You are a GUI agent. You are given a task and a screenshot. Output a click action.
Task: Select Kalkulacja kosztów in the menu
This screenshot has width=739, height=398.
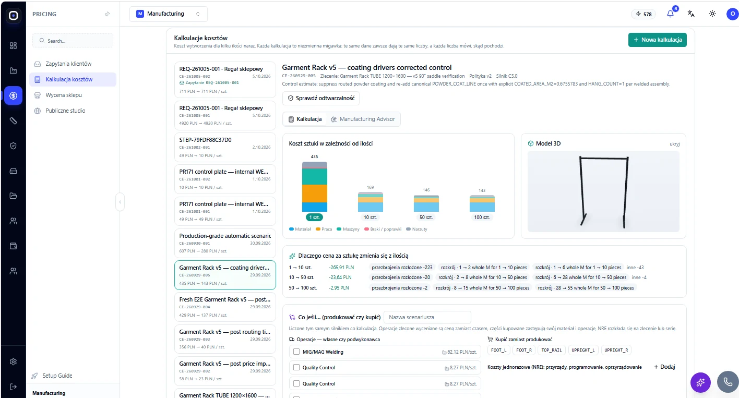tap(73, 79)
